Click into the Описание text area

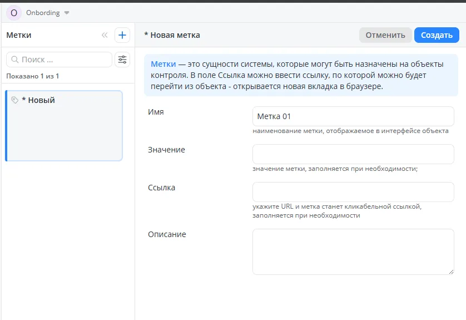pos(353,252)
